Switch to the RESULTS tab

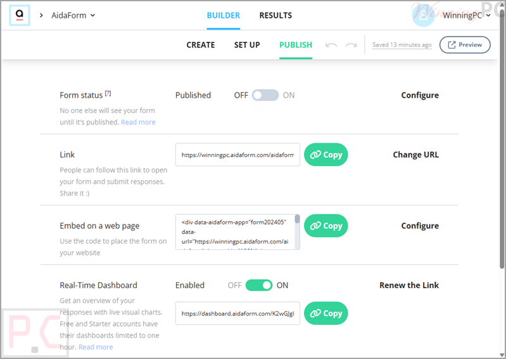point(275,15)
